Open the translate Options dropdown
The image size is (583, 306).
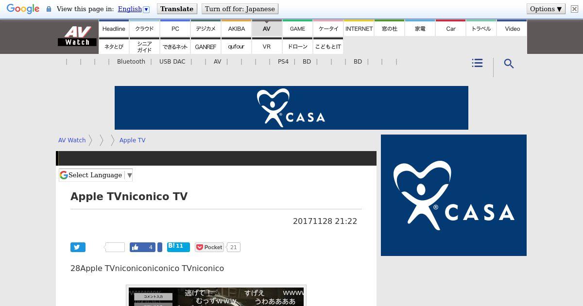(x=546, y=9)
